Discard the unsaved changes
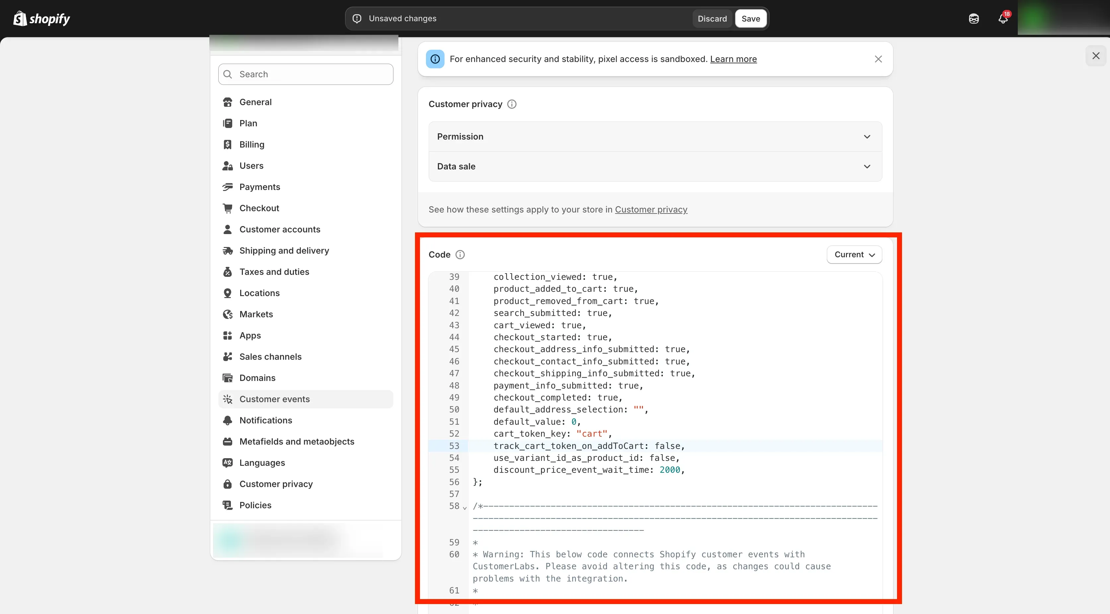Viewport: 1110px width, 614px height. (x=712, y=19)
